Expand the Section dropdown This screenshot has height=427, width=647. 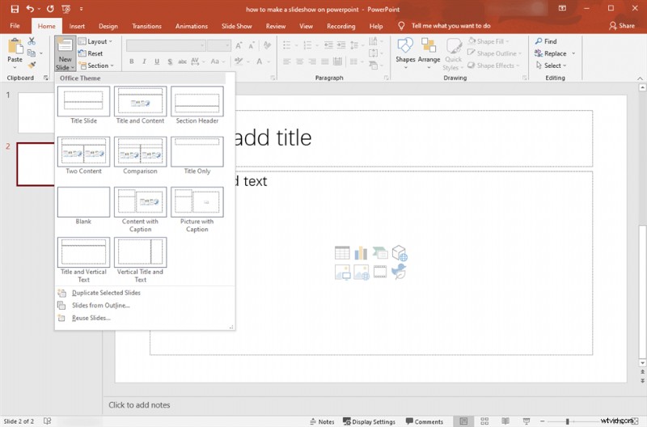96,66
